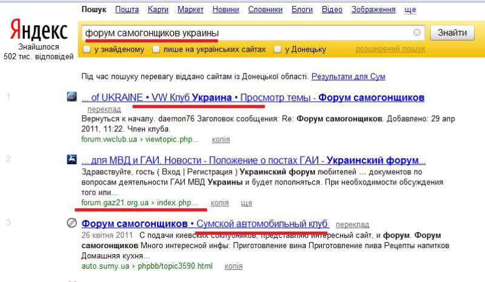485x282 pixels.
Task: Click the VW club favicon in result 1
Action: point(72,97)
